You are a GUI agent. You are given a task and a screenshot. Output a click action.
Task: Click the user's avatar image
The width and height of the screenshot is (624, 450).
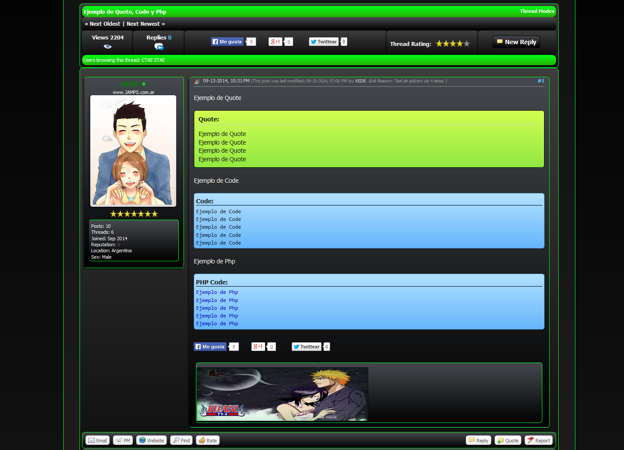(133, 151)
